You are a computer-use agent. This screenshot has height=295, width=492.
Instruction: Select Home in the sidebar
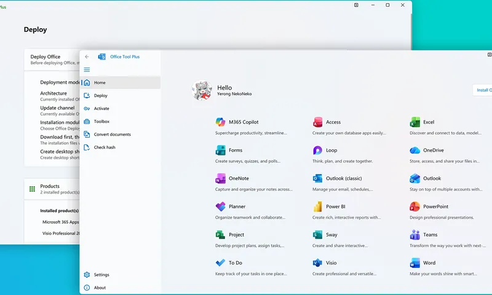tap(121, 82)
